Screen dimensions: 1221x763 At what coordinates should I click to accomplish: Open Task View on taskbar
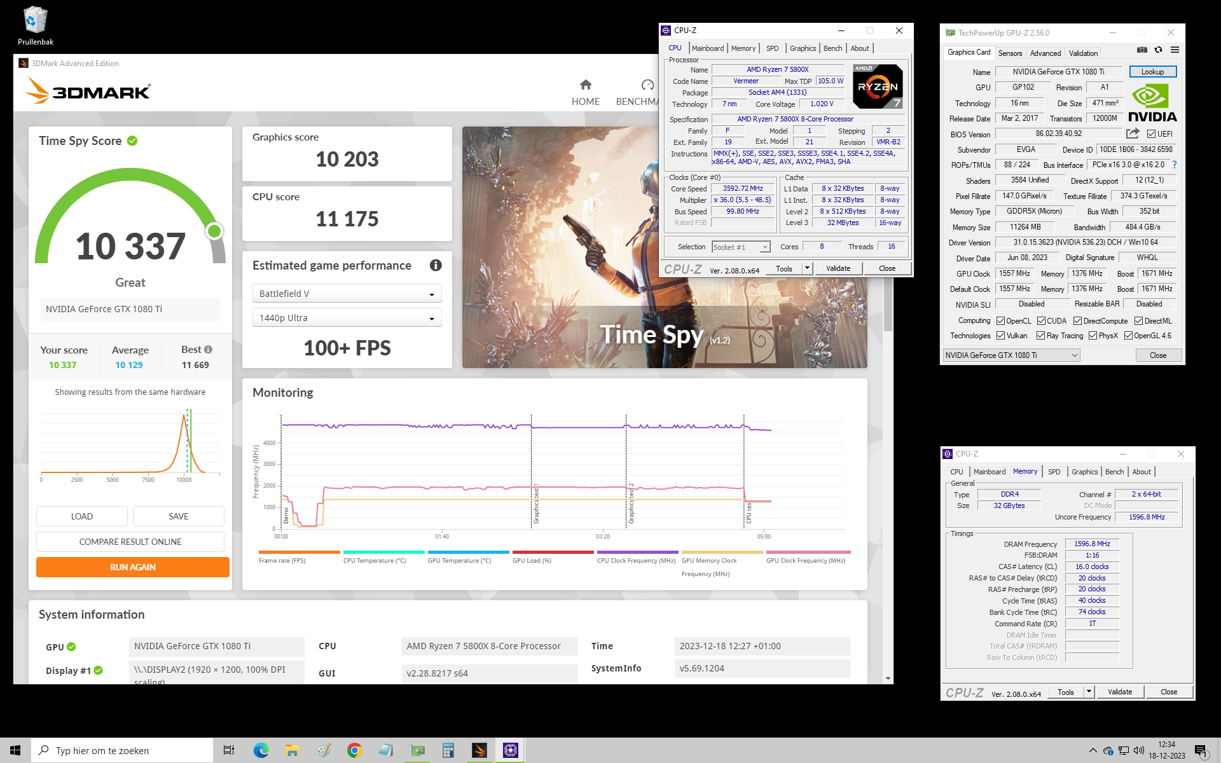pyautogui.click(x=229, y=750)
